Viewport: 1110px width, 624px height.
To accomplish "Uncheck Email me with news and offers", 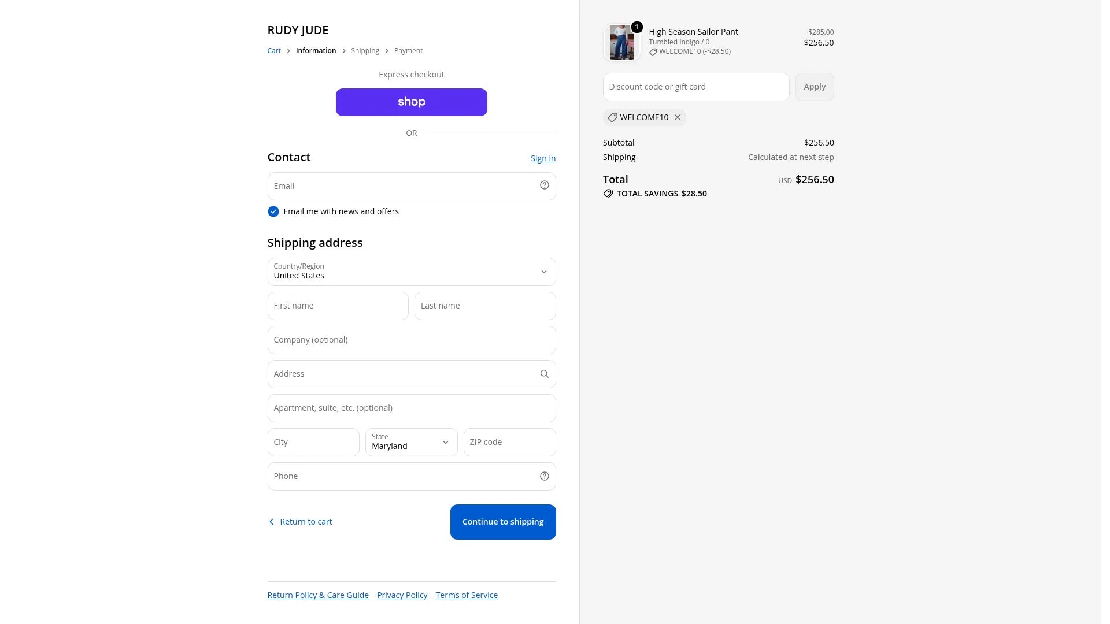I will [273, 212].
